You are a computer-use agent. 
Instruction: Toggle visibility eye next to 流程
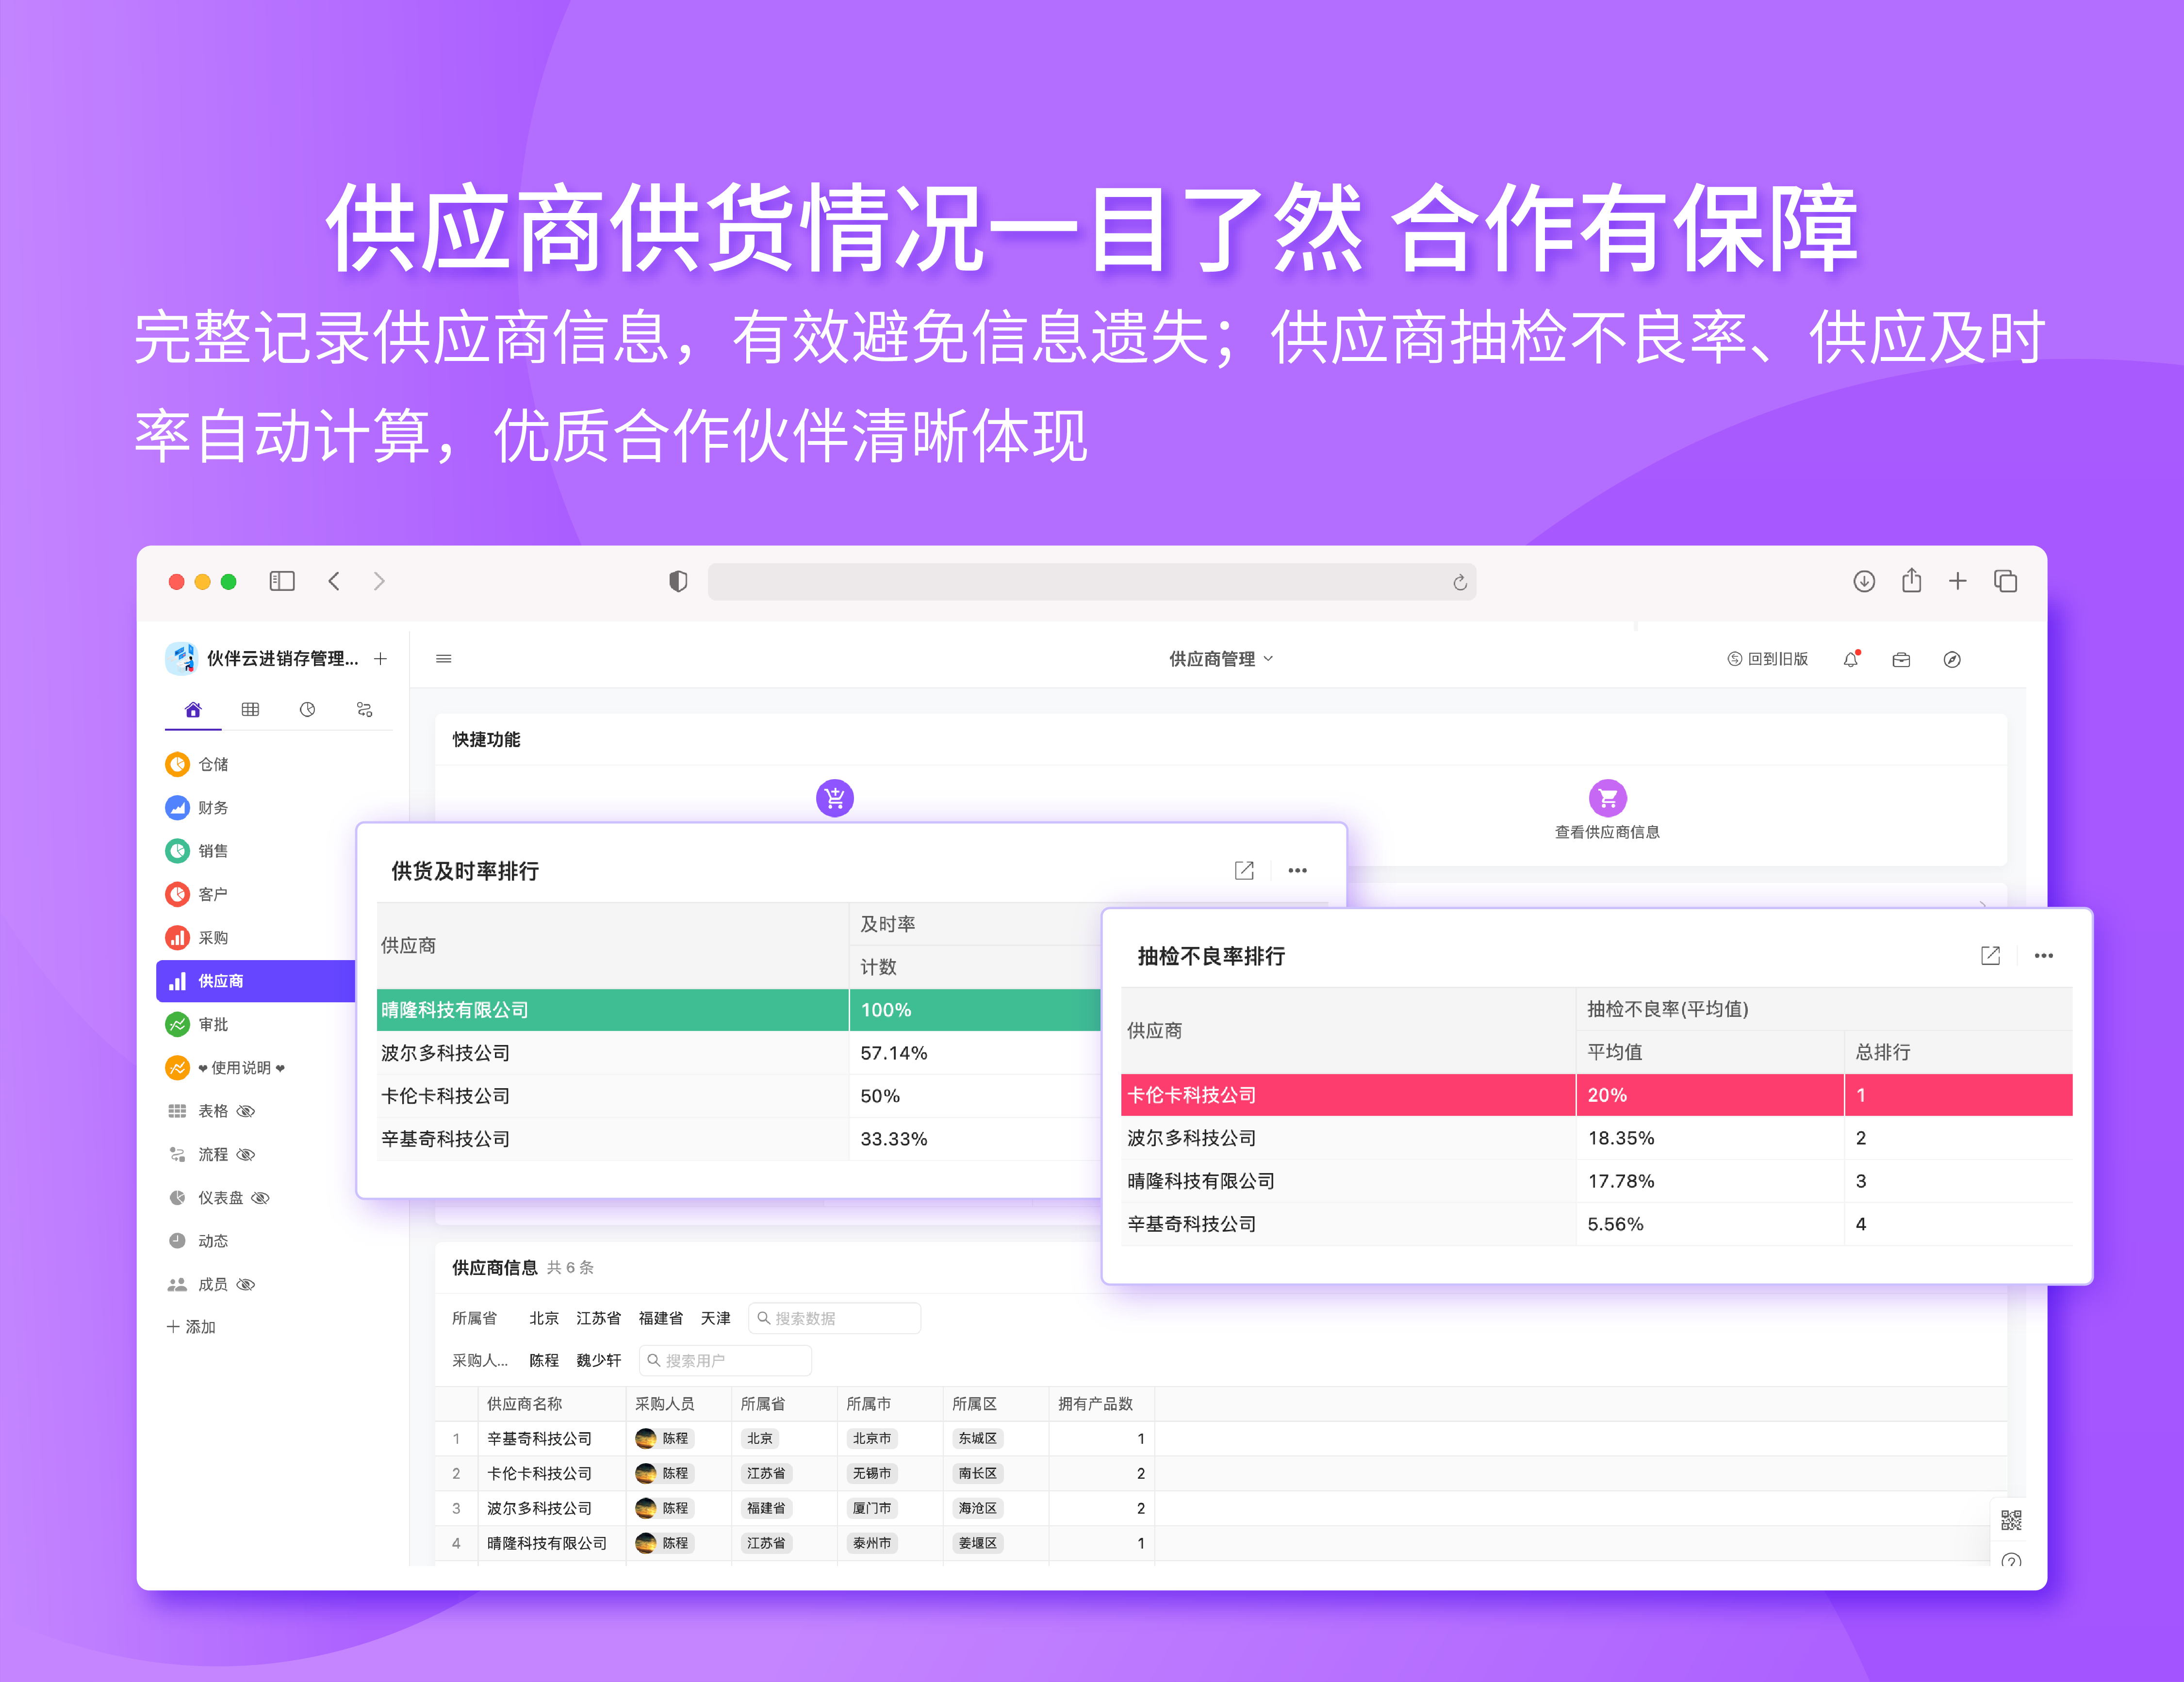click(x=246, y=1154)
